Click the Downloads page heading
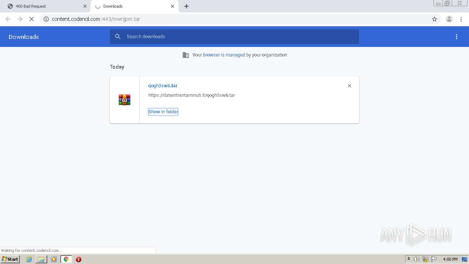The image size is (469, 264). click(24, 37)
